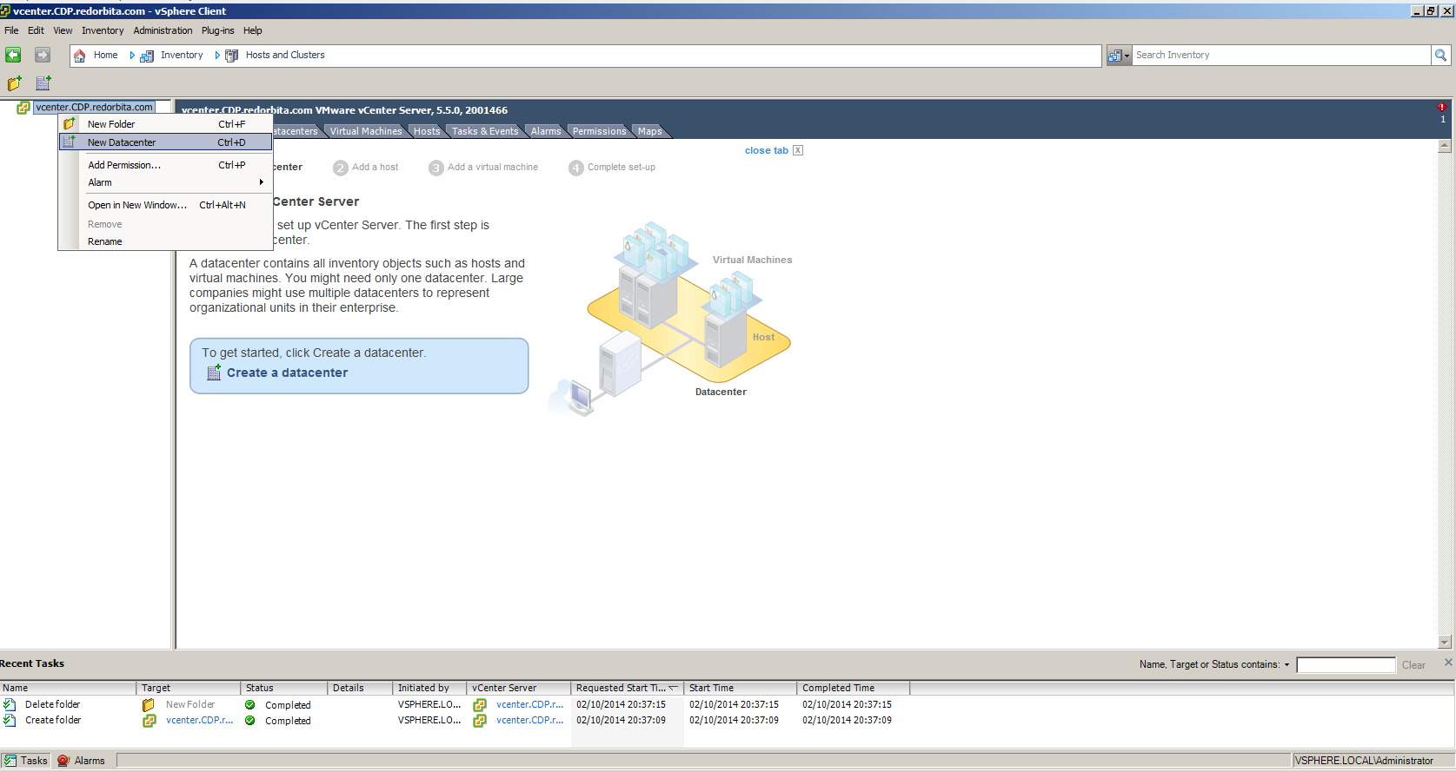The image size is (1456, 772).
Task: Click in the Search Inventory field
Action: coord(1281,55)
